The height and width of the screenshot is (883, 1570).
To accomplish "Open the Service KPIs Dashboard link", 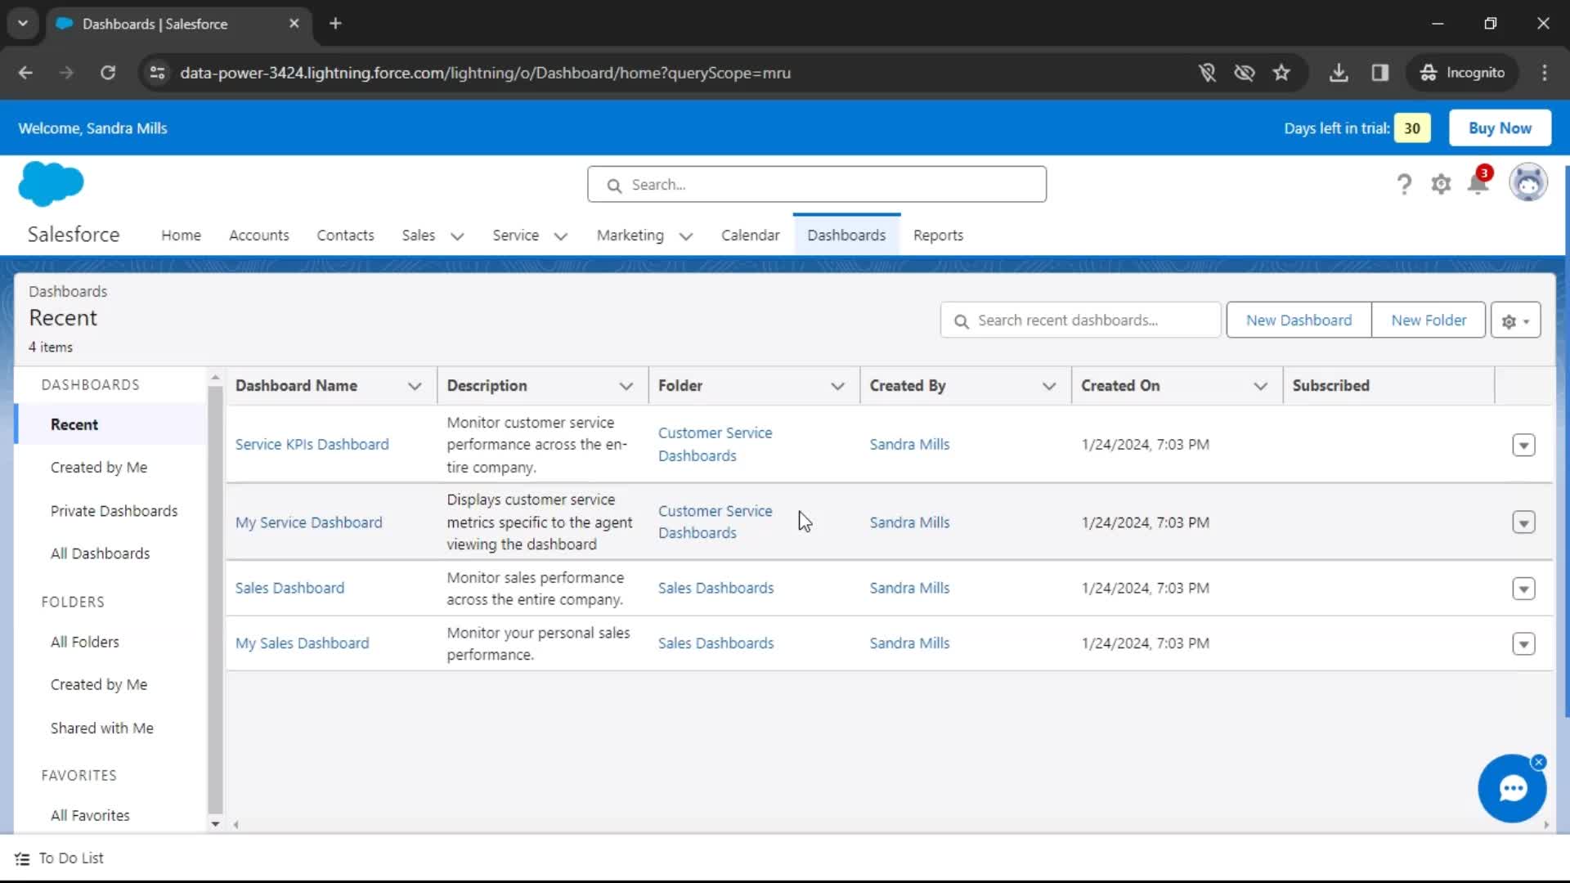I will [x=312, y=445].
